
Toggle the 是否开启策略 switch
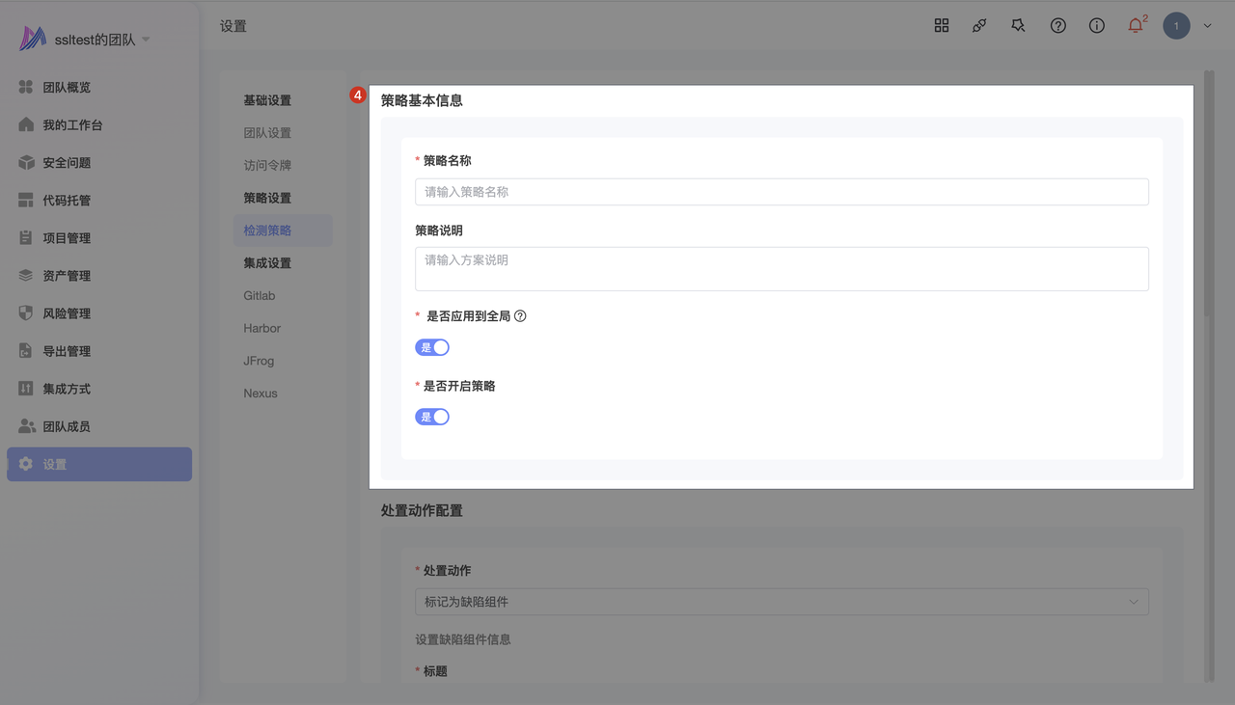click(x=432, y=417)
